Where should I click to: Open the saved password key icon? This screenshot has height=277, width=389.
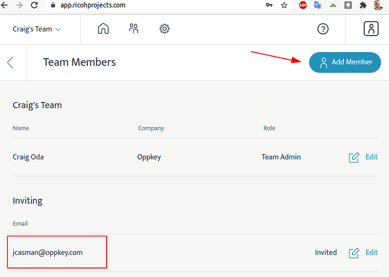269,5
